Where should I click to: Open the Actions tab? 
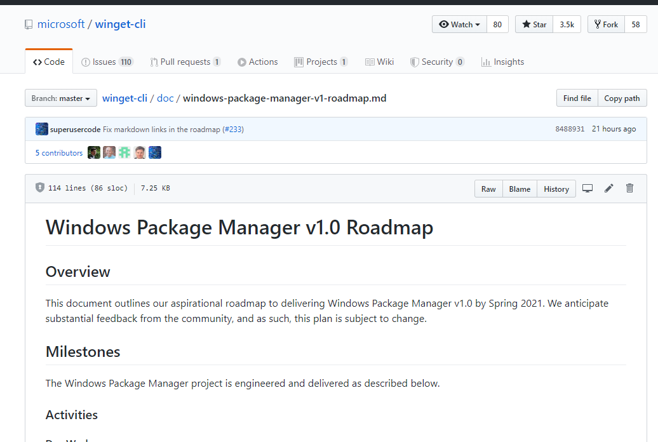(258, 62)
